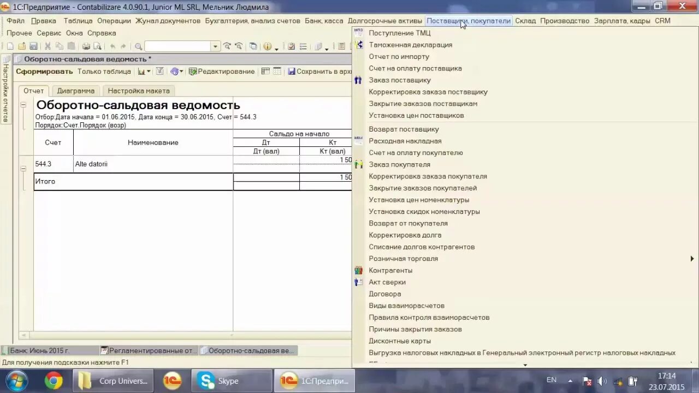Image resolution: width=699 pixels, height=393 pixels.
Task: Open the Операции menu
Action: click(114, 21)
